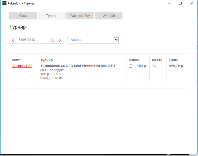The height and width of the screenshot is (156, 198).
Task: Go to previous date with left arrow
Action: [x=13, y=40]
